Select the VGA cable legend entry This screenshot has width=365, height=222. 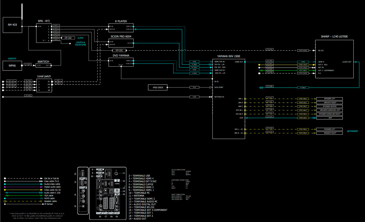tap(48, 196)
